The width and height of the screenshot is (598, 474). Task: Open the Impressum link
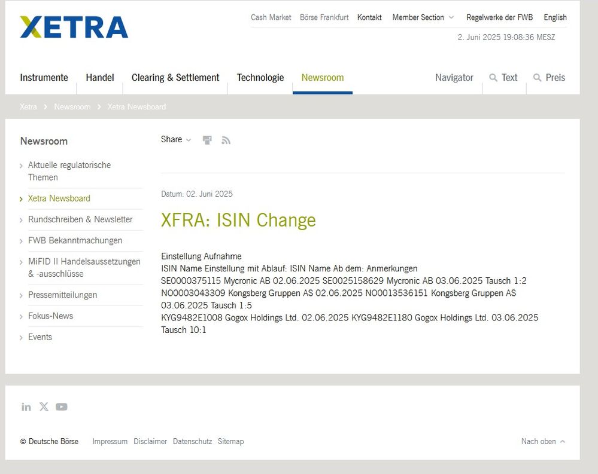tap(110, 441)
